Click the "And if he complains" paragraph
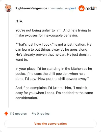This screenshot has height=132, width=101. (54, 93)
